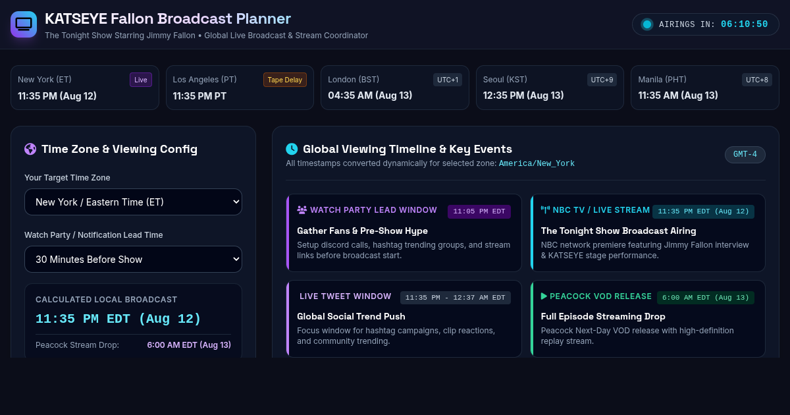The image size is (790, 415).
Task: Click the 11:35 PM PT Los Angeles time
Action: [199, 96]
